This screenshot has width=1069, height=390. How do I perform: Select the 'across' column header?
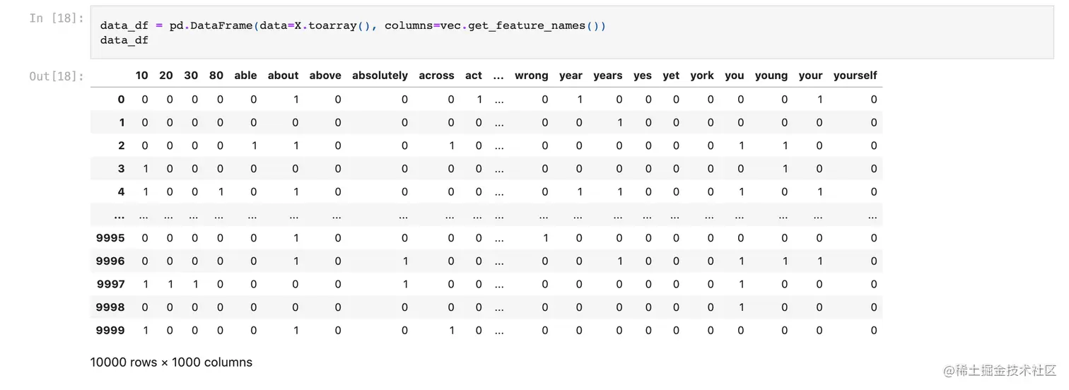coord(436,76)
